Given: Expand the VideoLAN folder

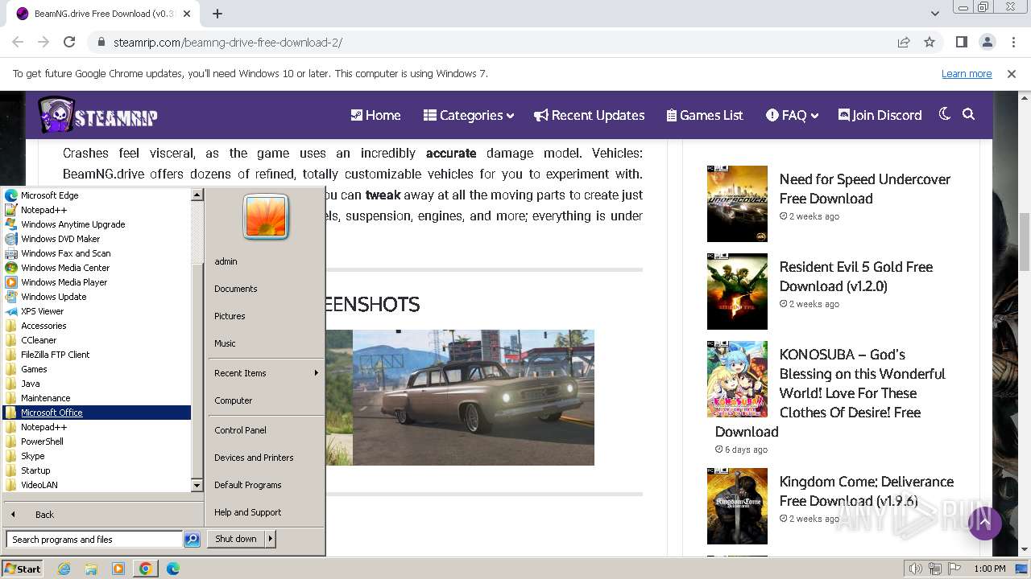Looking at the screenshot, I should pyautogui.click(x=97, y=485).
